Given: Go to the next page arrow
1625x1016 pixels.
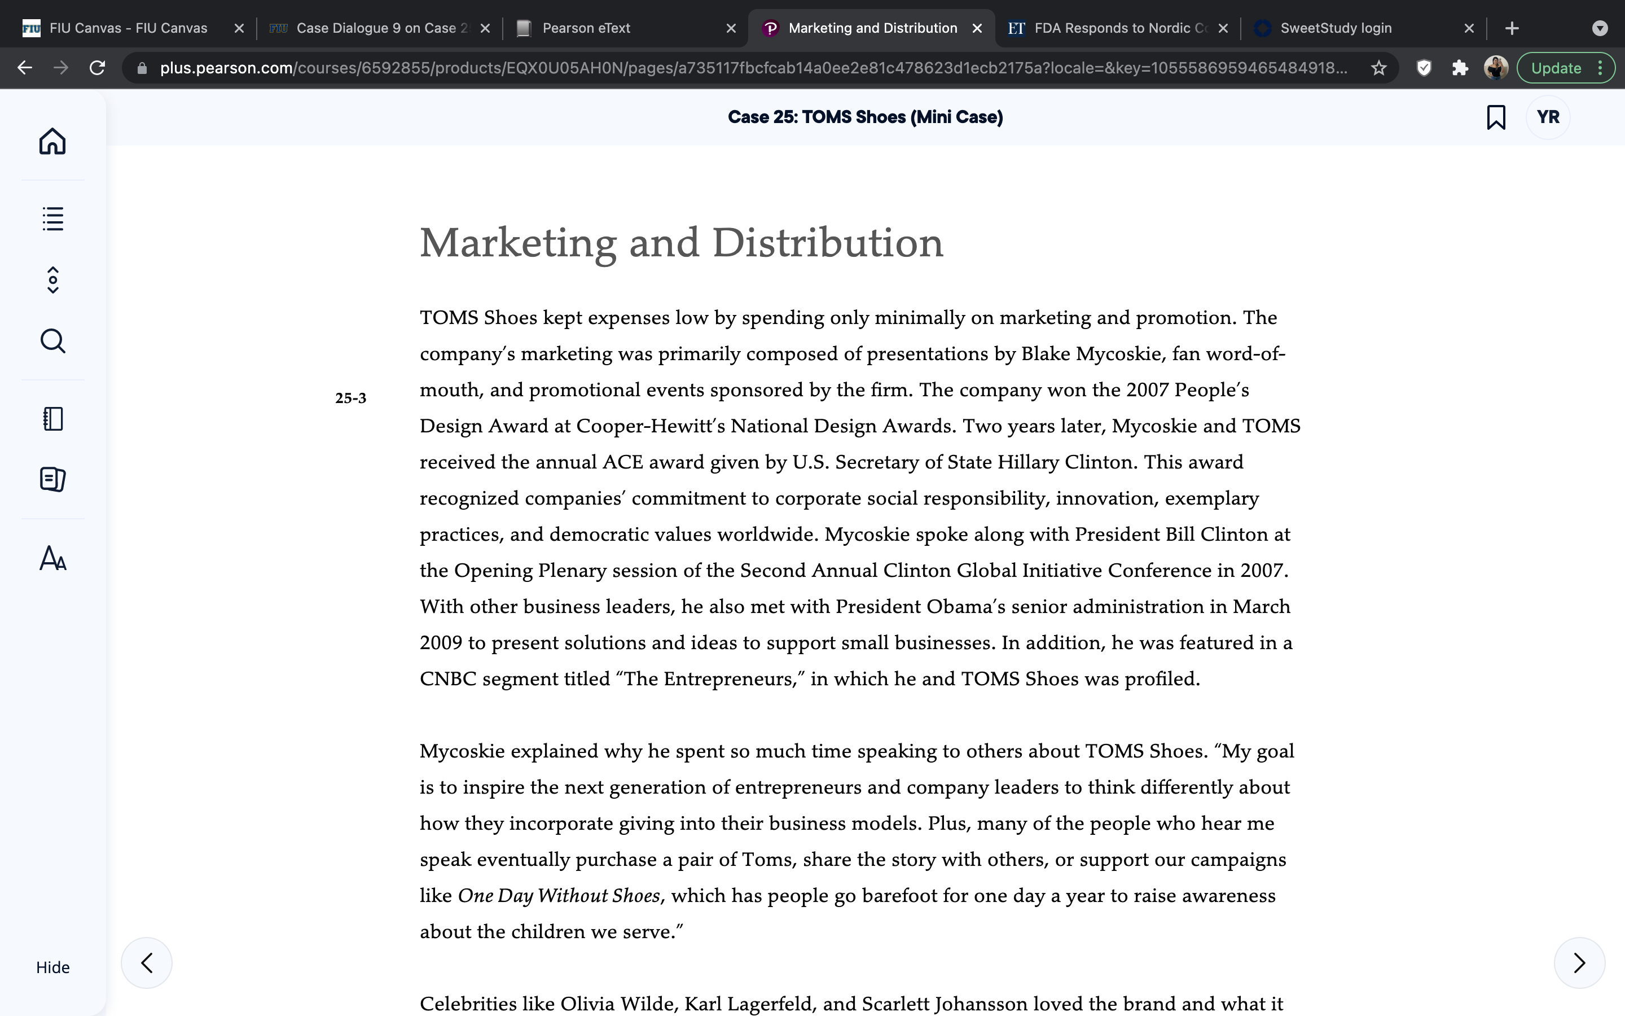Looking at the screenshot, I should pyautogui.click(x=1579, y=962).
